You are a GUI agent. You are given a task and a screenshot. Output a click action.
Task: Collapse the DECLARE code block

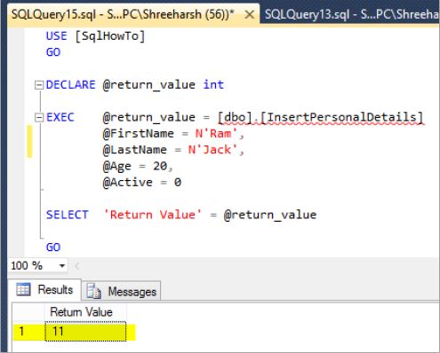[x=39, y=85]
